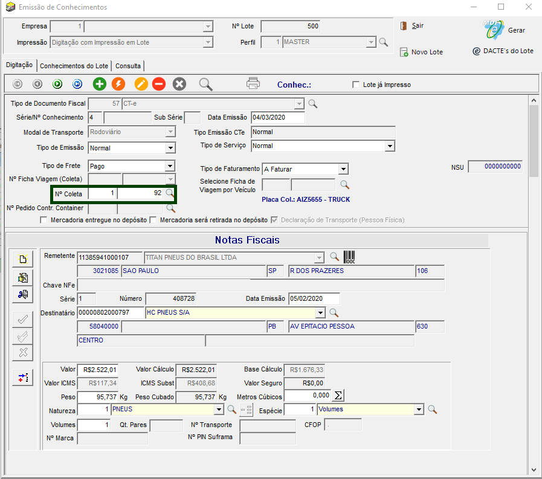The width and height of the screenshot is (542, 479).
Task: Click the orange pencil edit icon
Action: coord(141,84)
